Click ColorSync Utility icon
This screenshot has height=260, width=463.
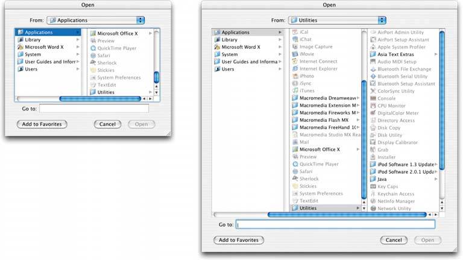pos(373,91)
